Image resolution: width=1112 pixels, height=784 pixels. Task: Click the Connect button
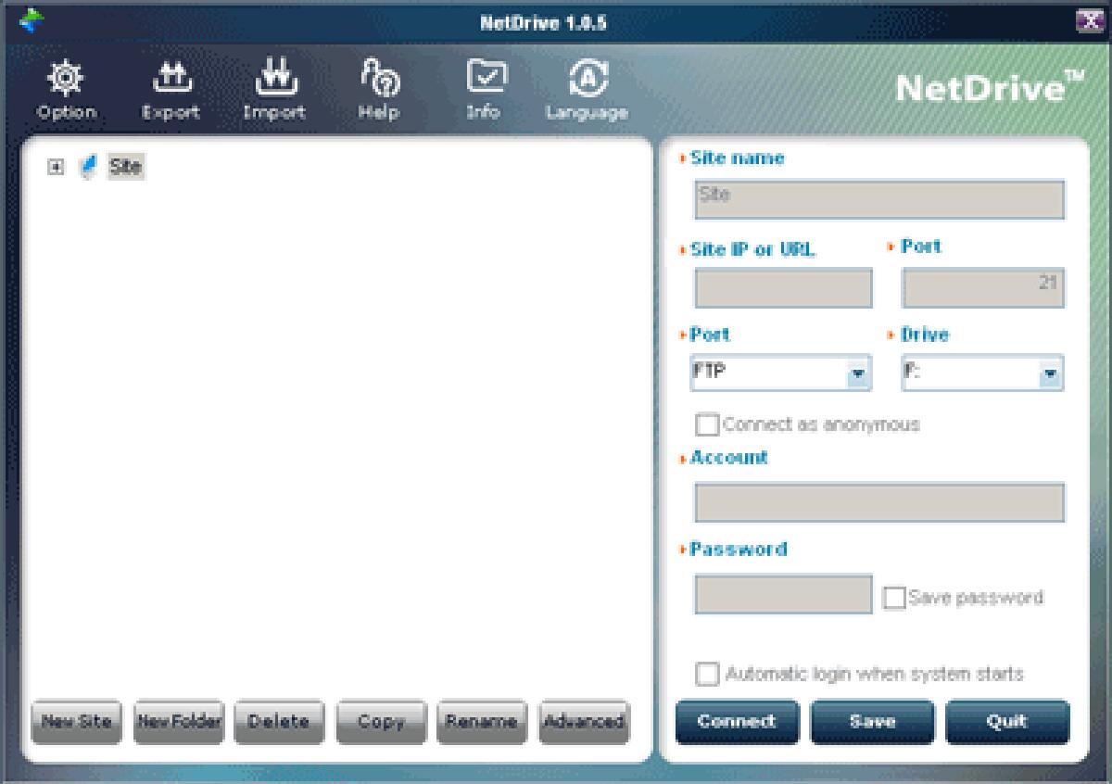pos(737,722)
